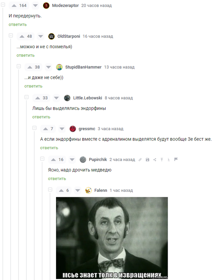Upvote Modezeraptor's comment with 164 rating
This screenshot has width=218, height=280.
coord(14,6)
